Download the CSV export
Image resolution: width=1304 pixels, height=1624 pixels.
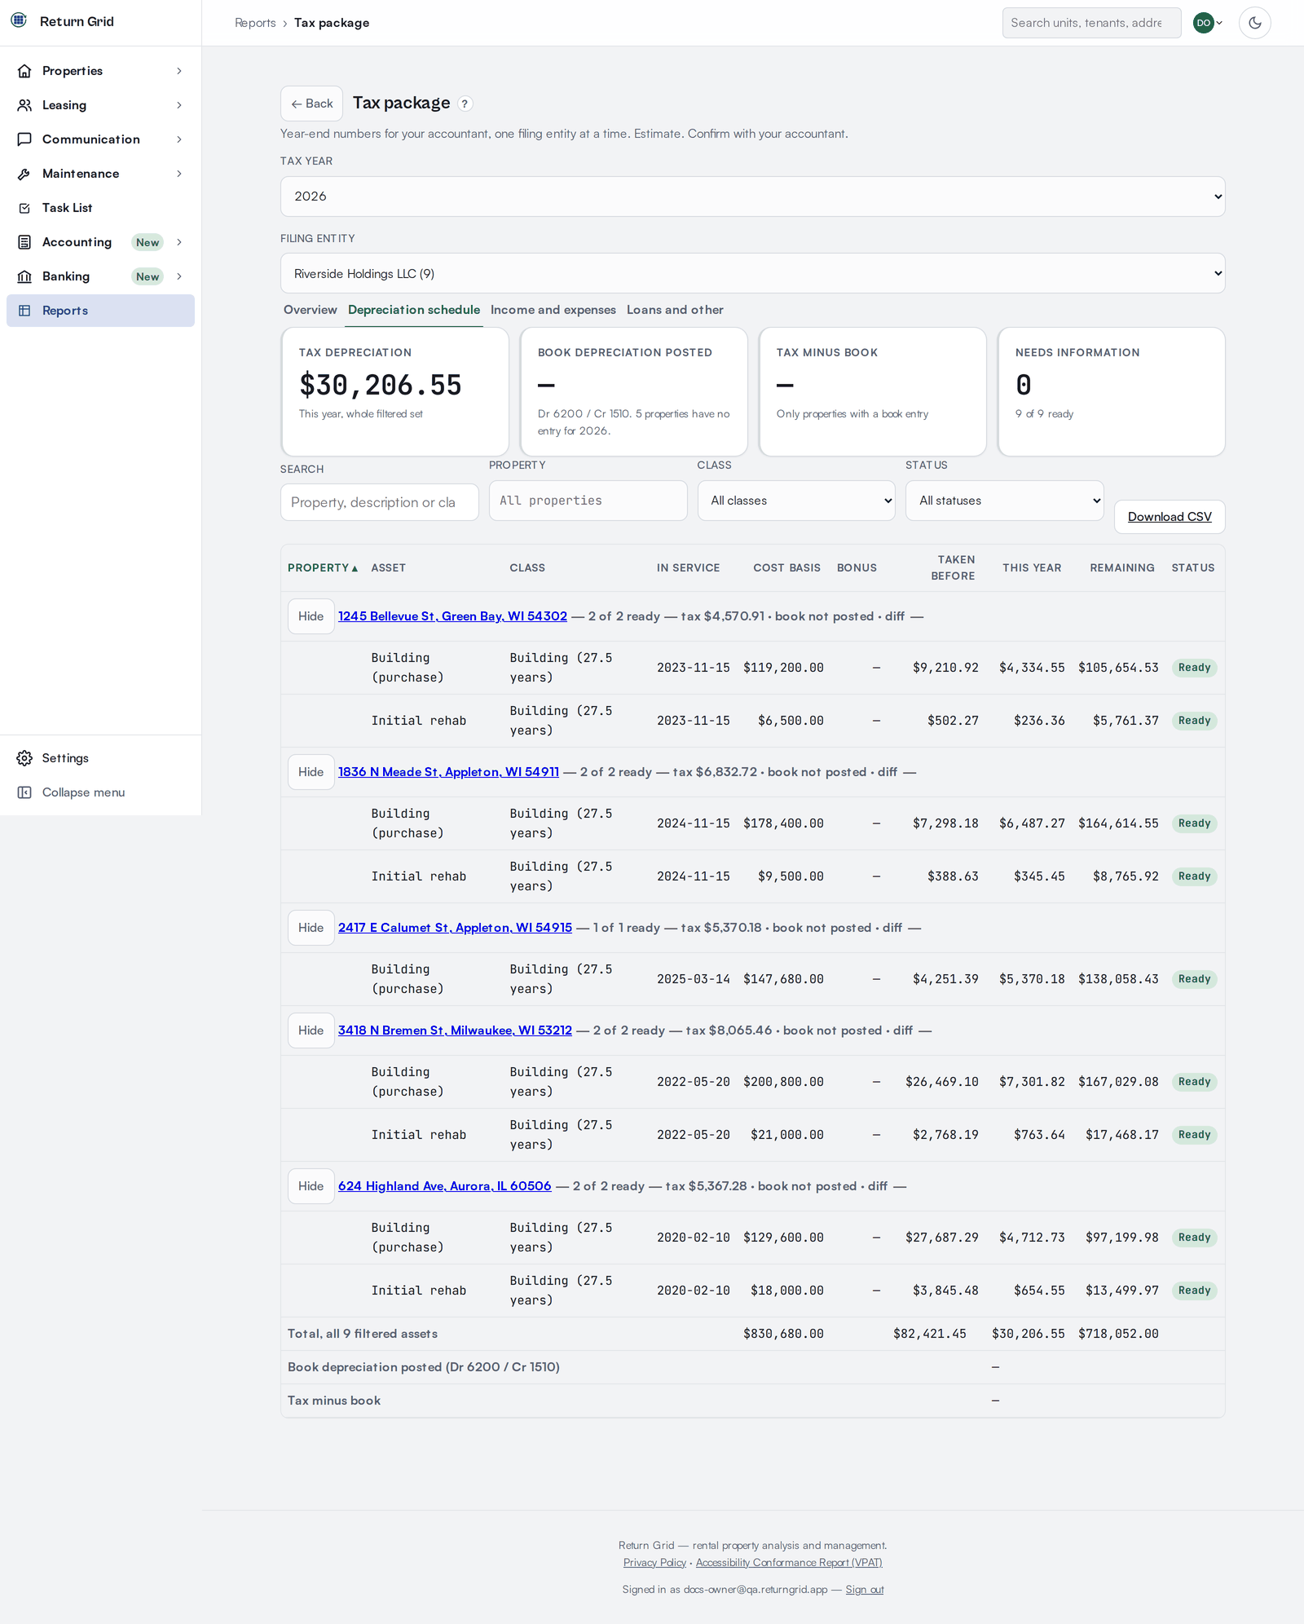(1170, 517)
